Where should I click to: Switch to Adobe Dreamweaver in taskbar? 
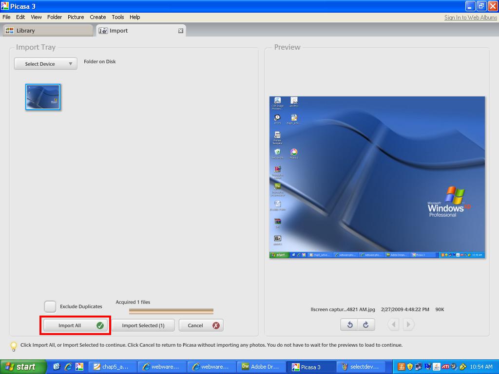[x=261, y=367]
